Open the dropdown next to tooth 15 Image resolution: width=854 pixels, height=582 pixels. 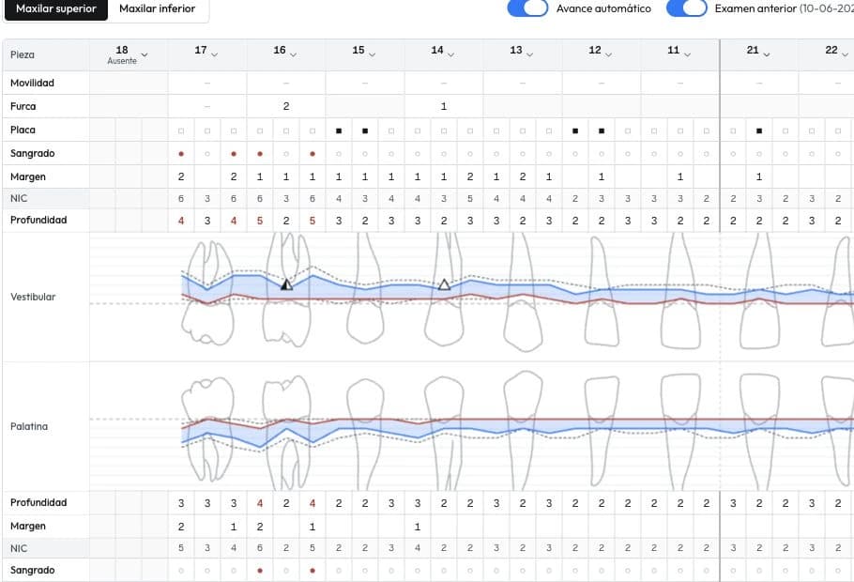[372, 54]
